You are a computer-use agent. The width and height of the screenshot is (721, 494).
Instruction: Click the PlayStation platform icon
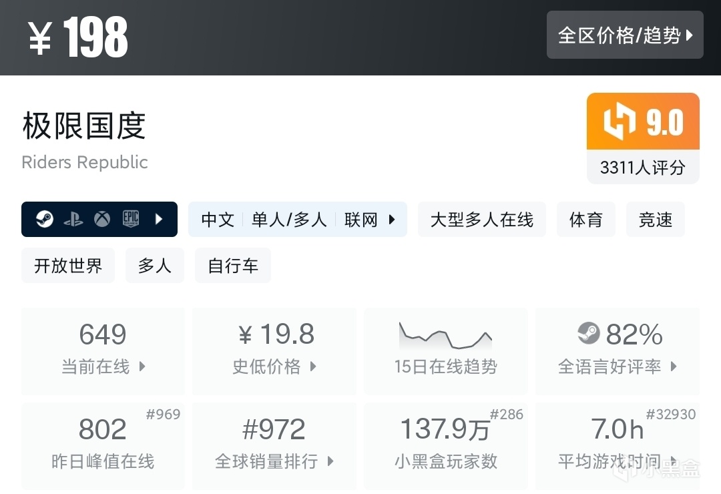(x=73, y=219)
